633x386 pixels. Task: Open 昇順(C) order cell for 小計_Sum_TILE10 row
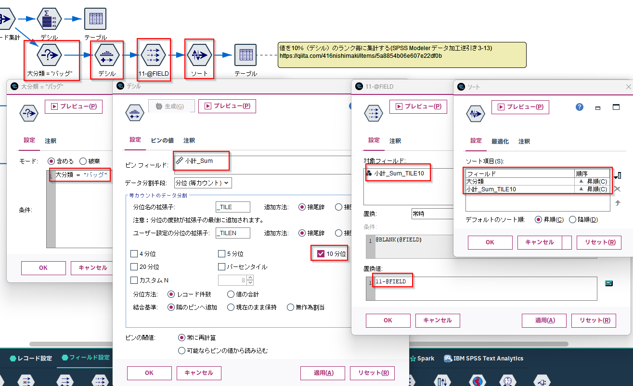point(593,189)
